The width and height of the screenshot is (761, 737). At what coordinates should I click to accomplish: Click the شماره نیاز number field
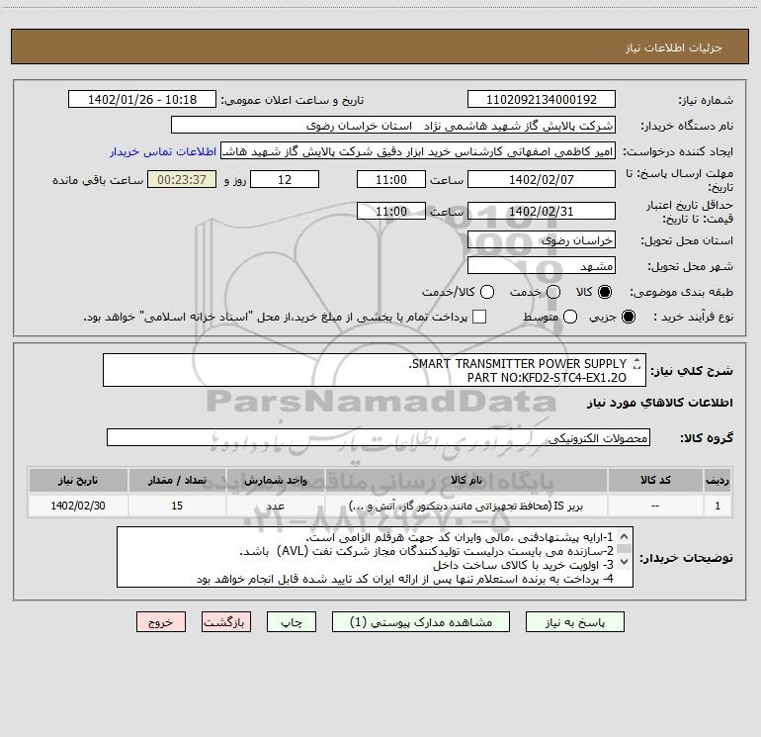[x=542, y=99]
